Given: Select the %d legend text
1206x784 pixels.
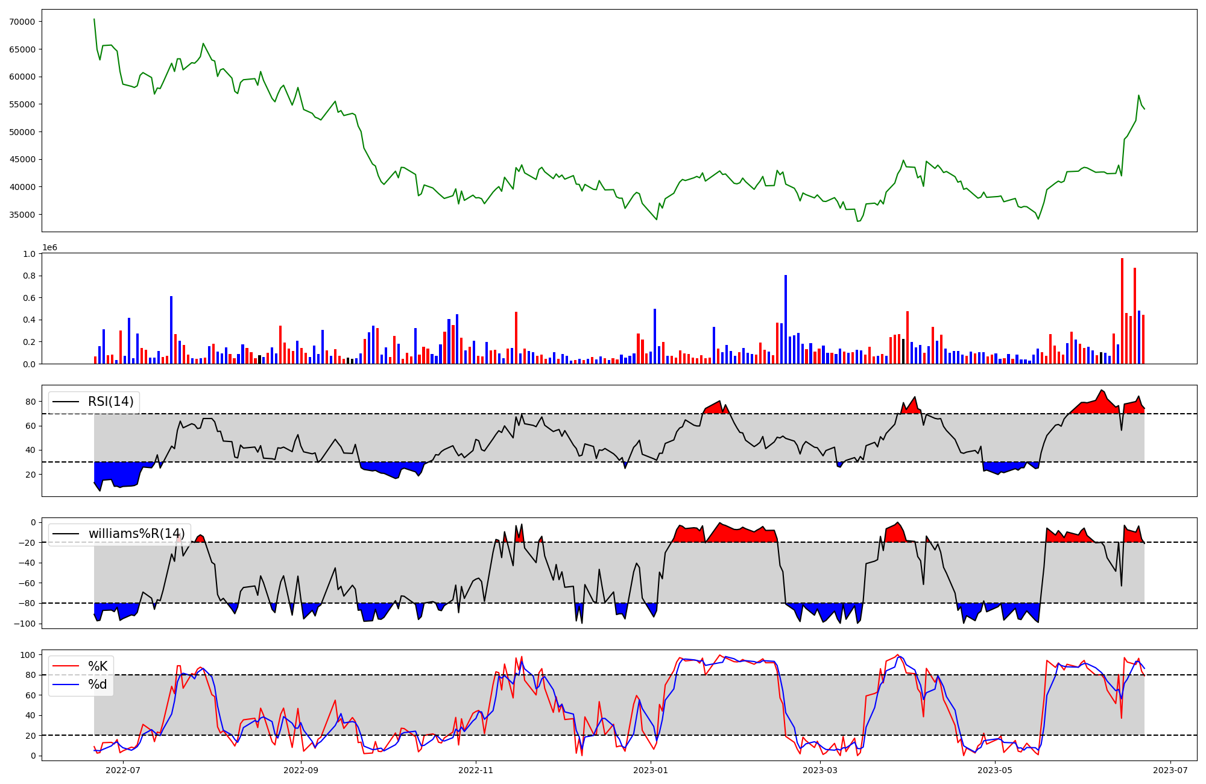Looking at the screenshot, I should (x=98, y=684).
